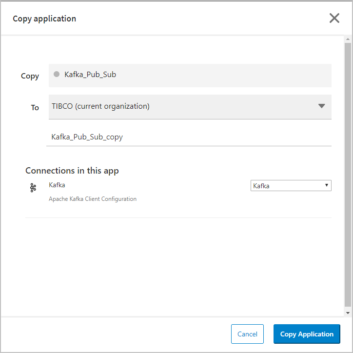
Task: Click the Connections in this app heading
Action: tap(72, 171)
